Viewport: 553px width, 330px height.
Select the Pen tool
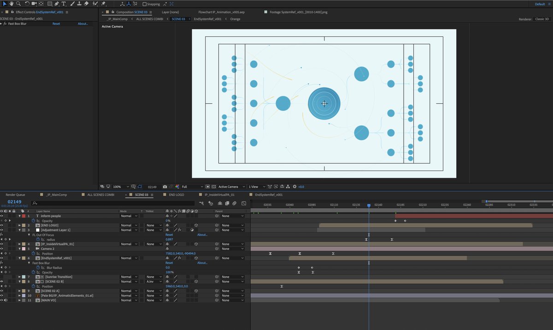57,4
